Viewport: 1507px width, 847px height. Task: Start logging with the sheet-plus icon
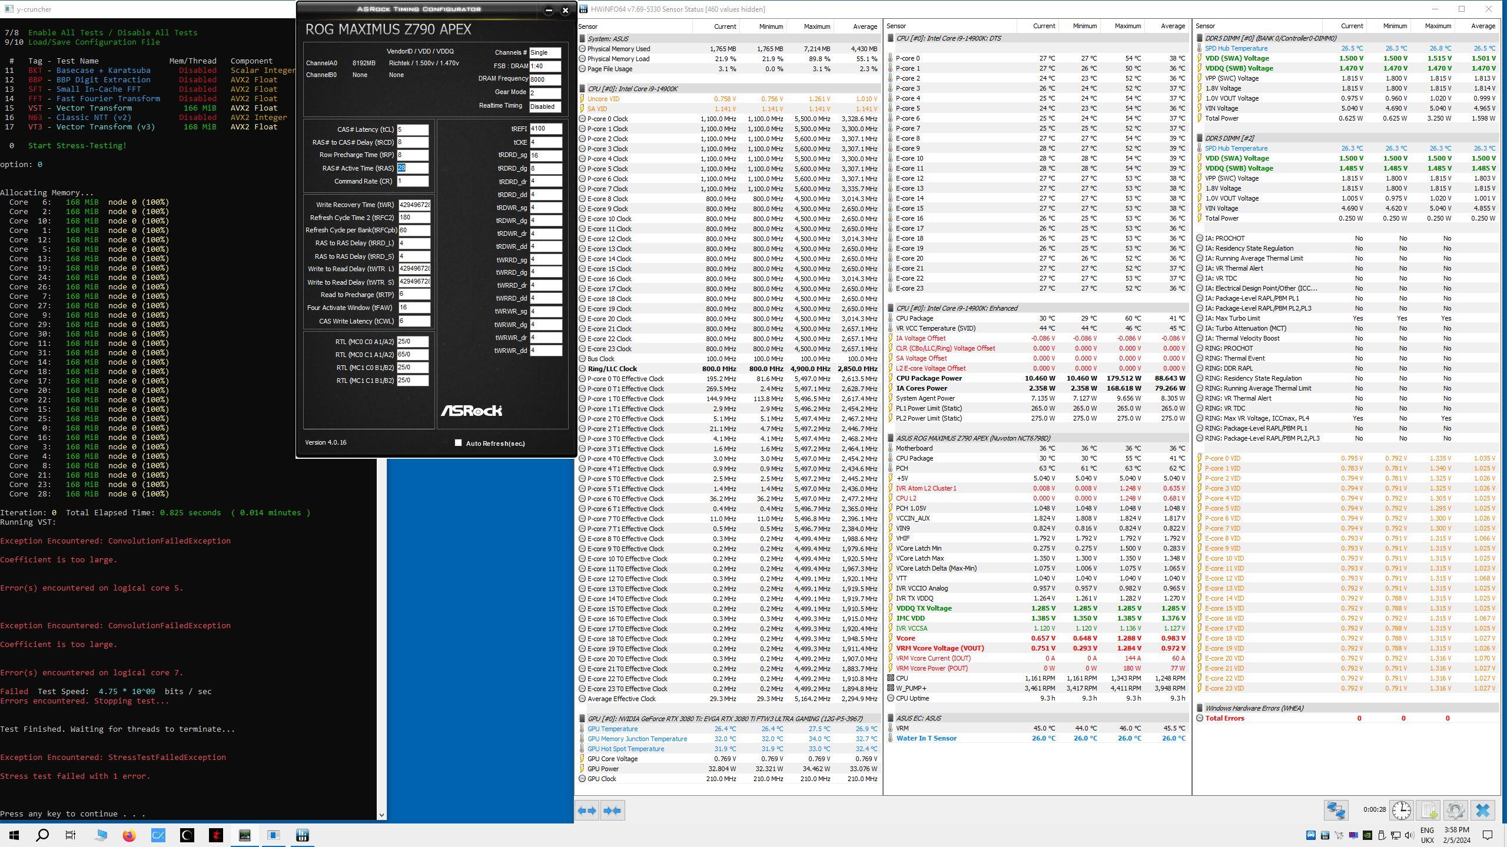pos(1429,811)
